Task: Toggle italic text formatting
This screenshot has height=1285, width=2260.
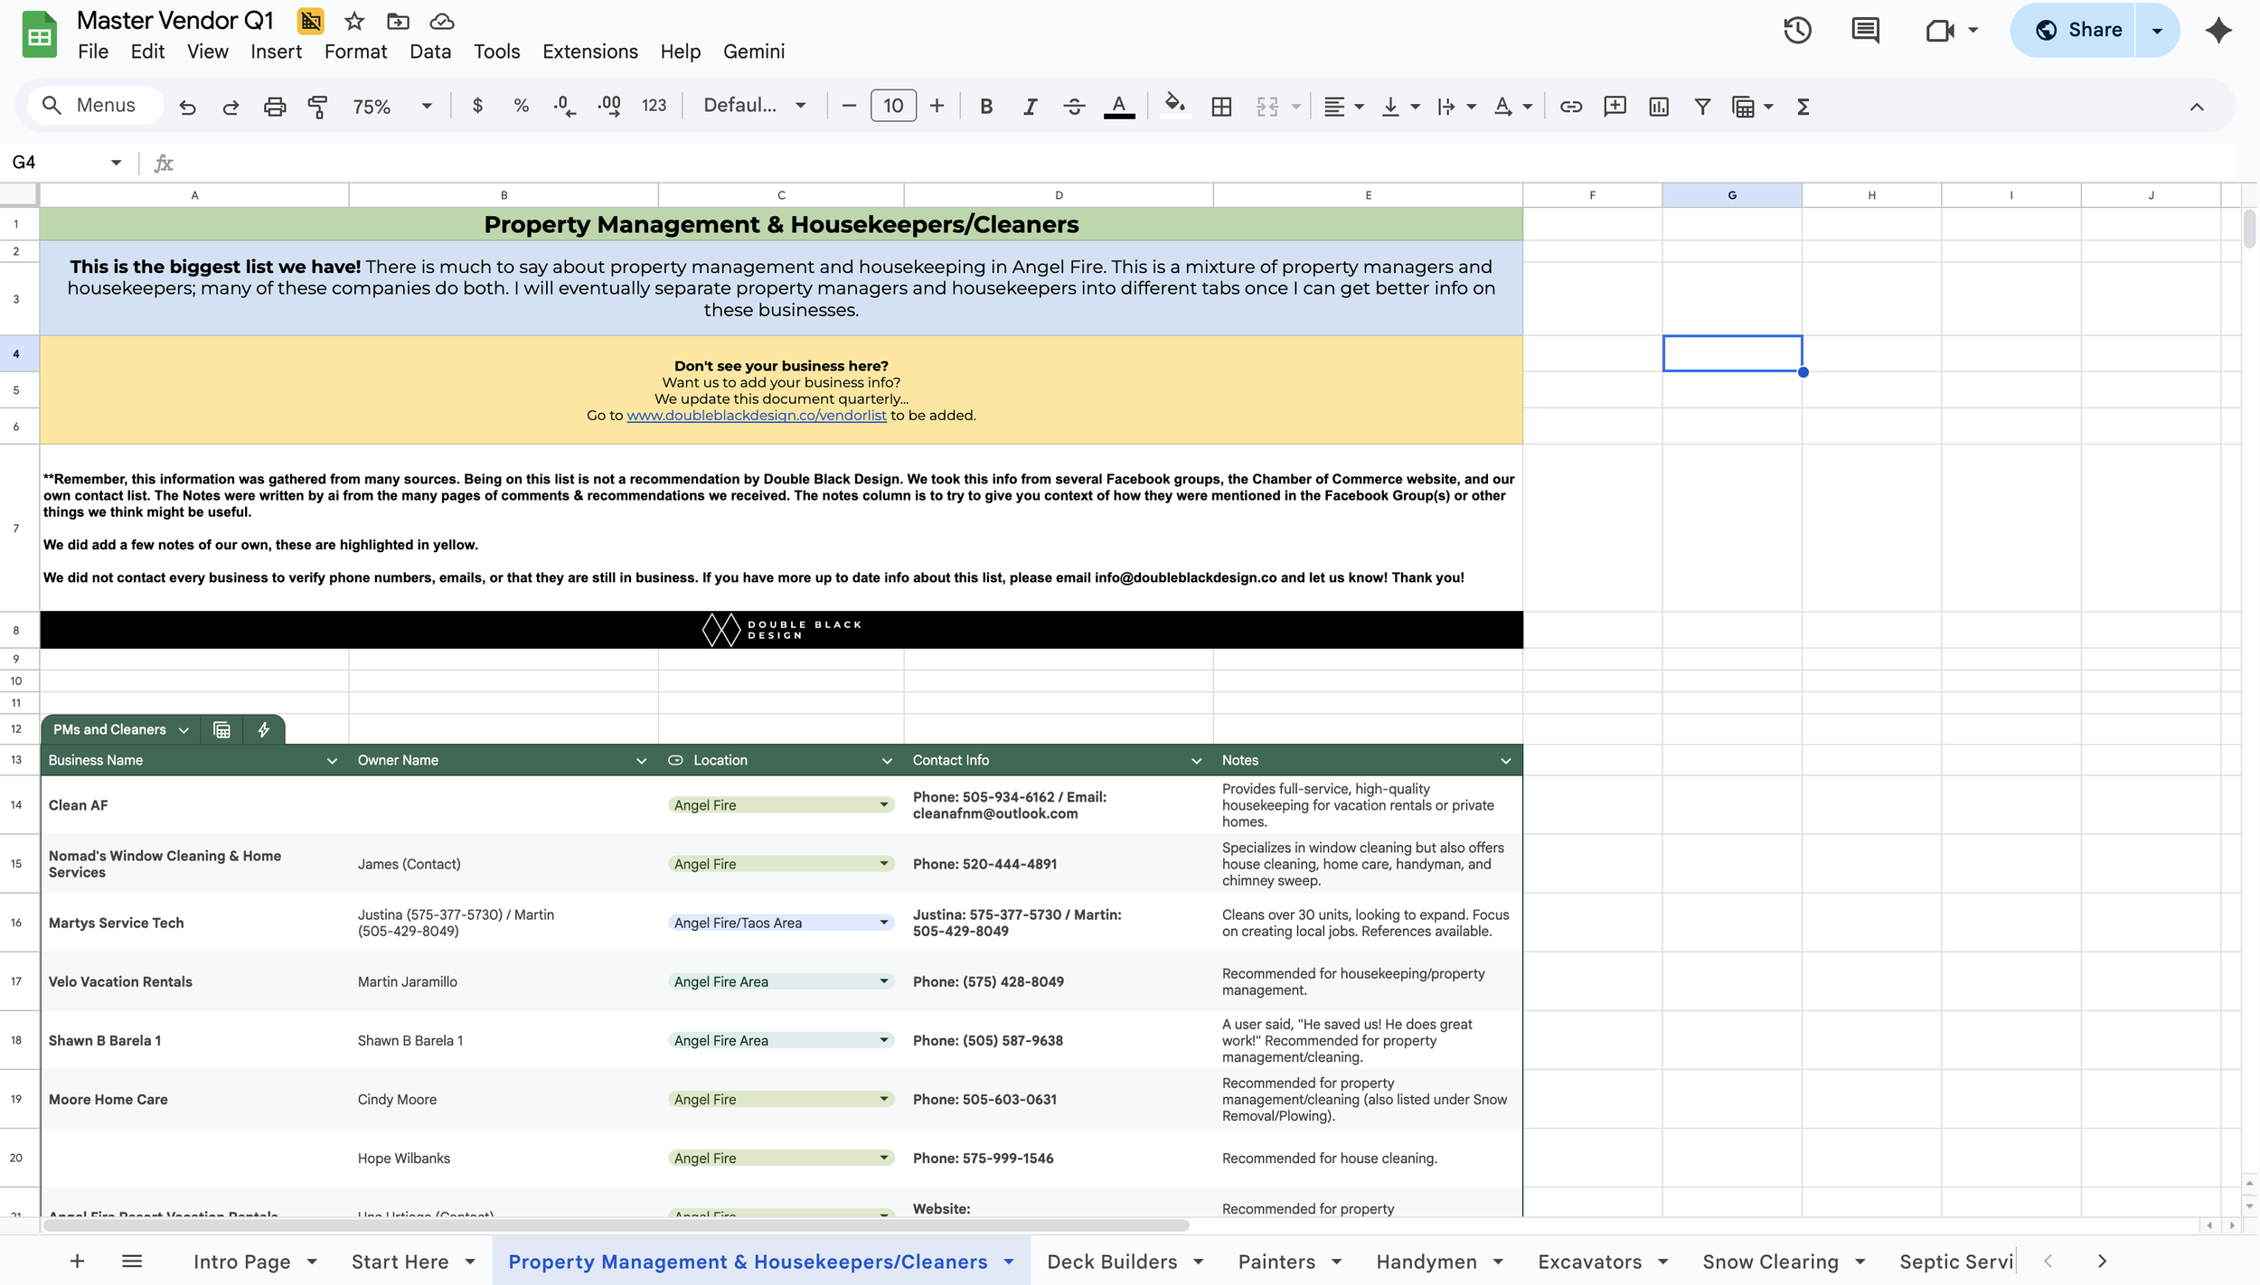Action: 1030,107
